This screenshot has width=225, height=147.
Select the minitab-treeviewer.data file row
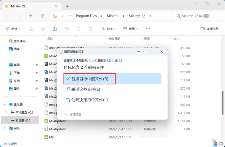coord(117,48)
